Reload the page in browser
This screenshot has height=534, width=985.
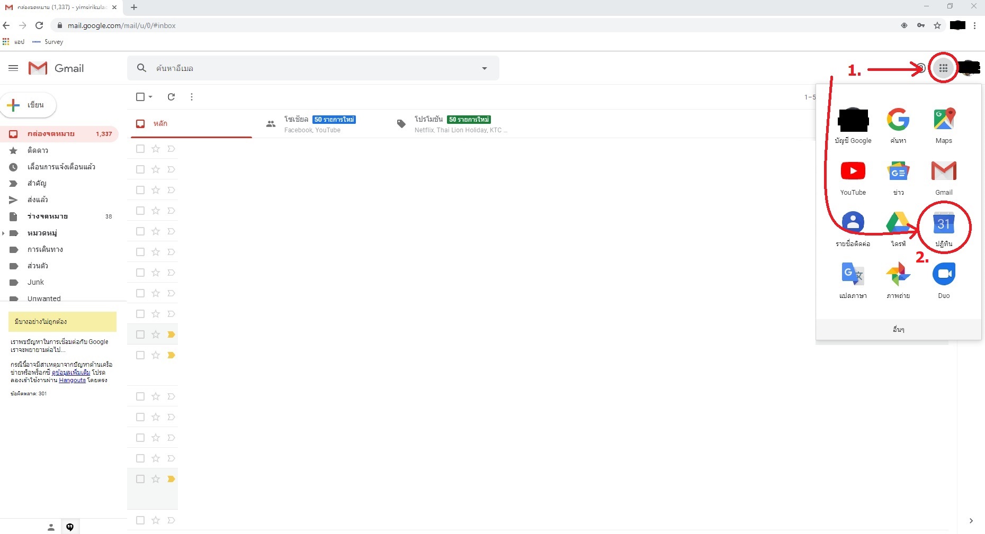tap(39, 25)
